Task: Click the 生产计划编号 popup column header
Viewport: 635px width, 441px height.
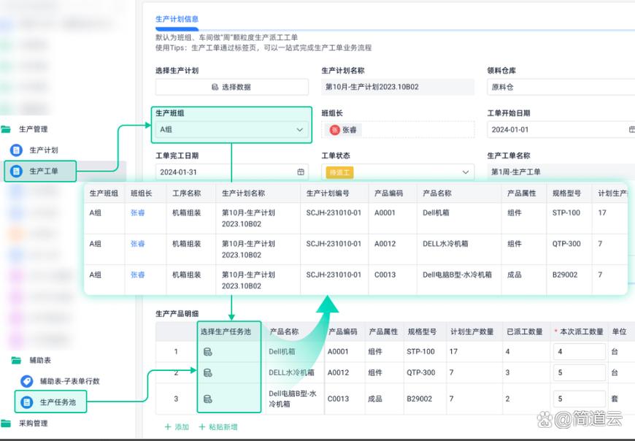Action: [x=328, y=193]
